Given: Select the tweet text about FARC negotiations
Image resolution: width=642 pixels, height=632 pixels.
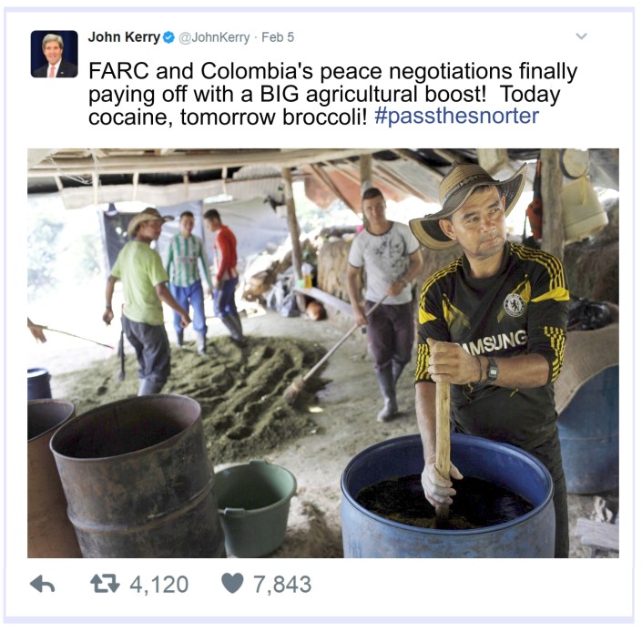Looking at the screenshot, I should click(x=333, y=94).
